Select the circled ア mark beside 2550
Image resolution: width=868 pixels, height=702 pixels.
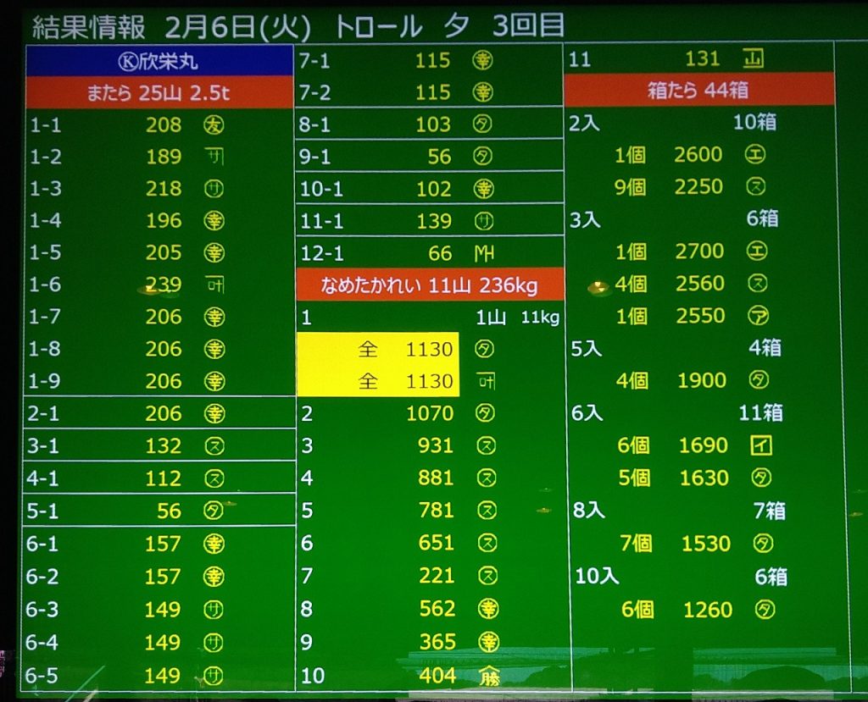click(x=759, y=316)
